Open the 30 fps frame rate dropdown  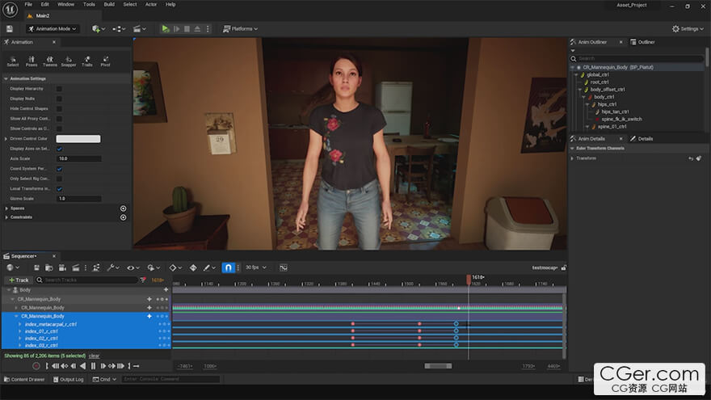click(256, 267)
